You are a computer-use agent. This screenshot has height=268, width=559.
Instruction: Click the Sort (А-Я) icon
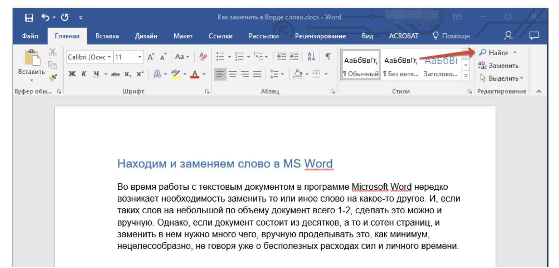point(311,56)
